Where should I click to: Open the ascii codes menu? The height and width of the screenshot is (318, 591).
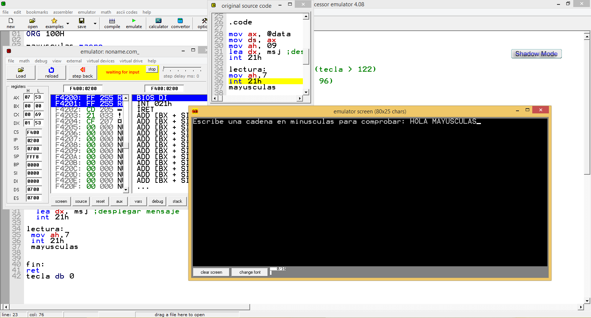point(127,12)
